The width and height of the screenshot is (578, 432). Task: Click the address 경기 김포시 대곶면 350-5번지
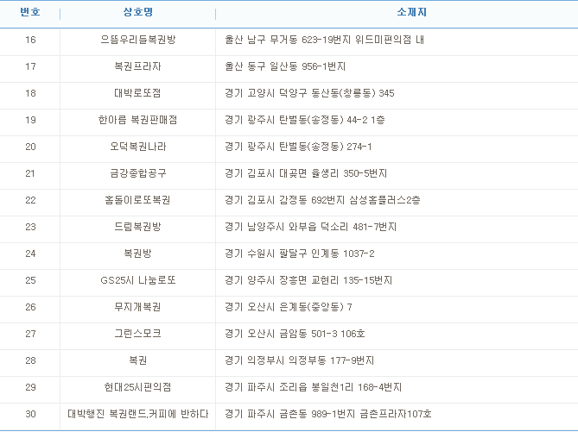306,173
